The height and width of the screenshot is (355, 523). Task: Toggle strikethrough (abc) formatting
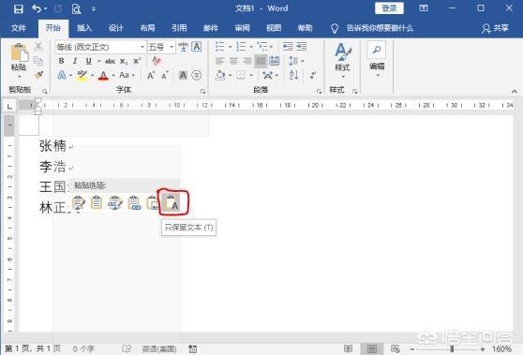pos(110,61)
